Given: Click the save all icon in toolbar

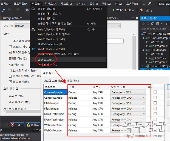Looking at the screenshot, I should coord(3,10).
